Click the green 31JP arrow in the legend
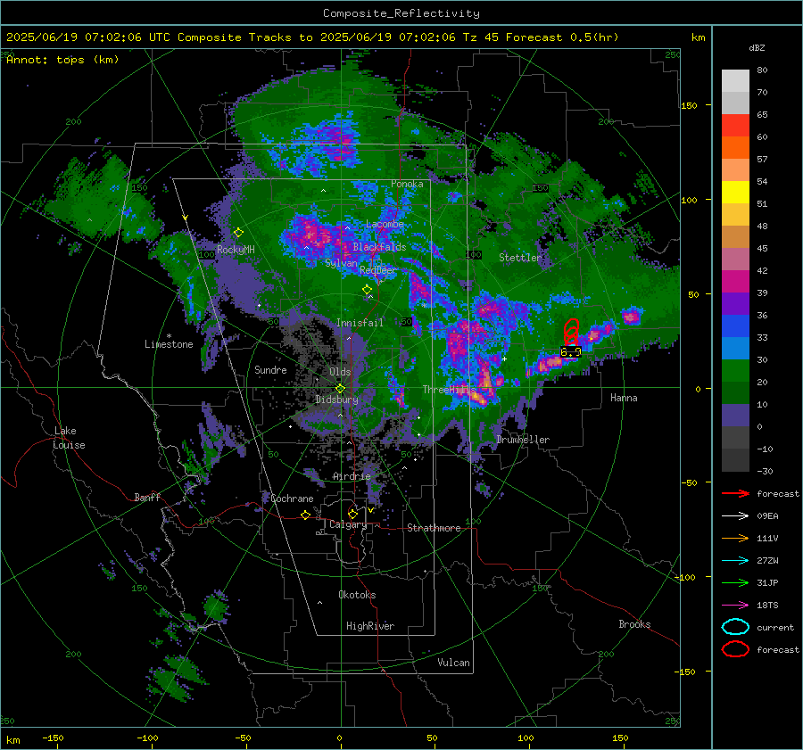The height and width of the screenshot is (750, 803). pos(735,582)
